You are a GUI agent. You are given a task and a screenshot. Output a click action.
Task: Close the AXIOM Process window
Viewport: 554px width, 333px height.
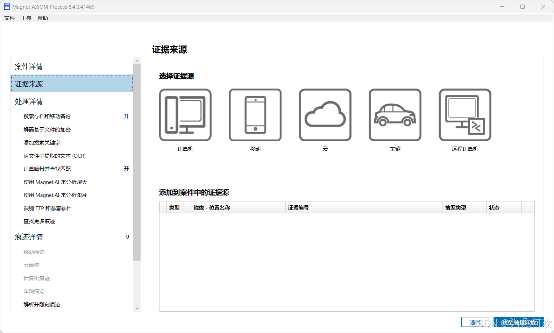pos(543,7)
